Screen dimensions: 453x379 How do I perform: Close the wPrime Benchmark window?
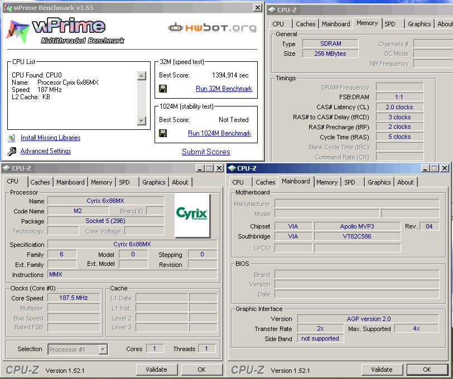[257, 8]
